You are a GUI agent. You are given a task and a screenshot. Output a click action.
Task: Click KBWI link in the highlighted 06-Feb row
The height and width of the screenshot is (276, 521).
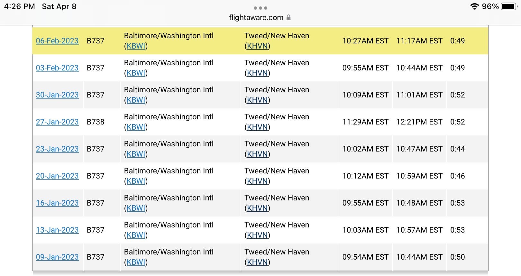point(136,46)
